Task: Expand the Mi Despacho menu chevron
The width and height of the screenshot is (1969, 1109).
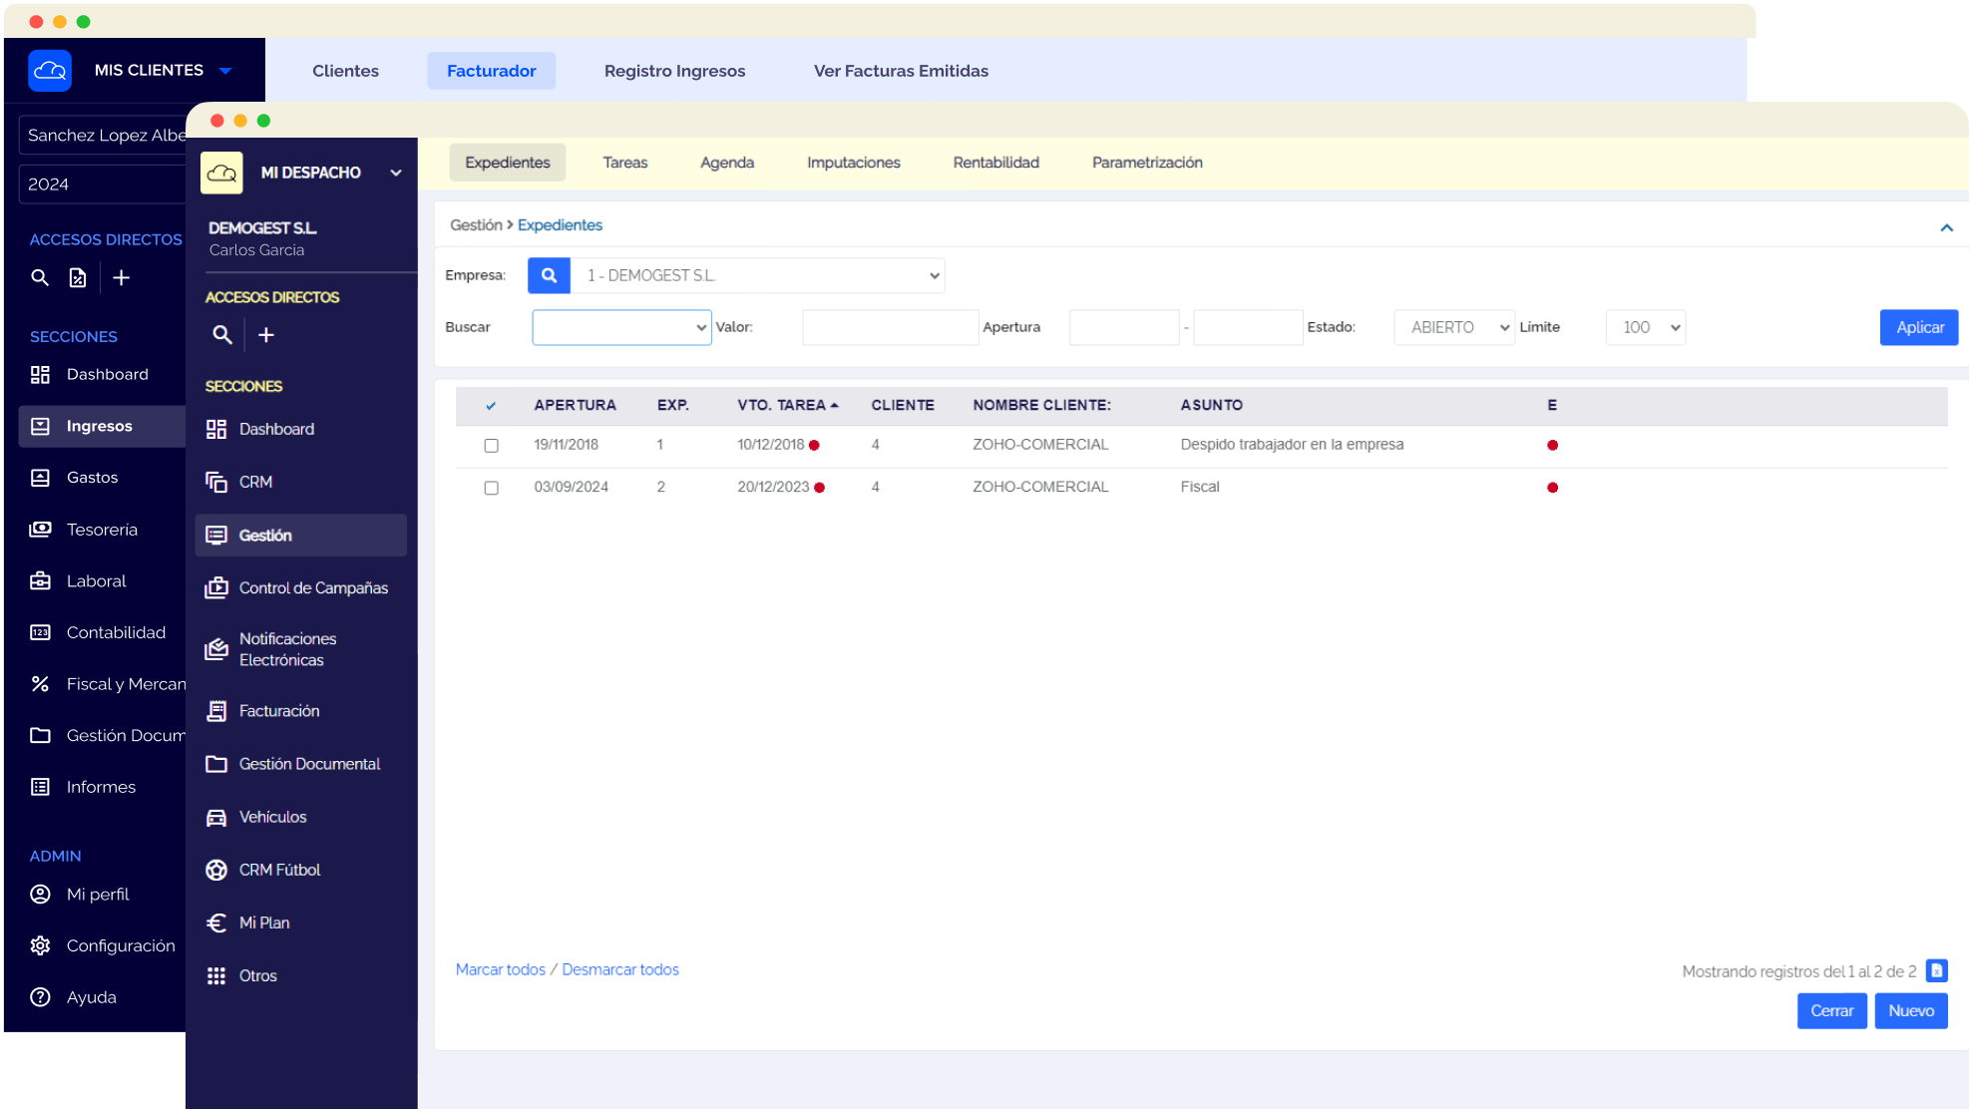Action: [396, 173]
